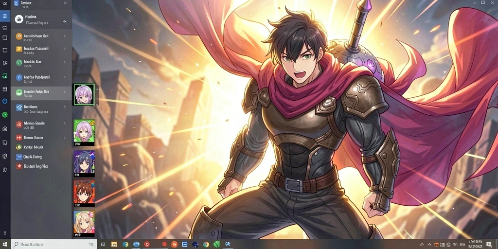This screenshot has height=249, width=498.
Task: Click the solid green circle in the left rail
Action: (x=5, y=115)
